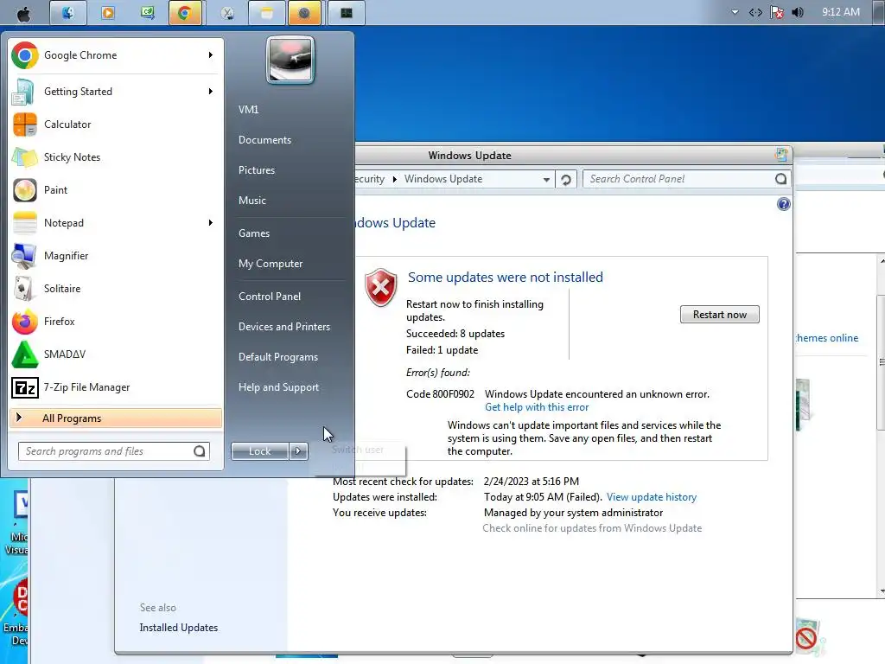Open Music from Start menu
The image size is (885, 664).
(x=252, y=201)
